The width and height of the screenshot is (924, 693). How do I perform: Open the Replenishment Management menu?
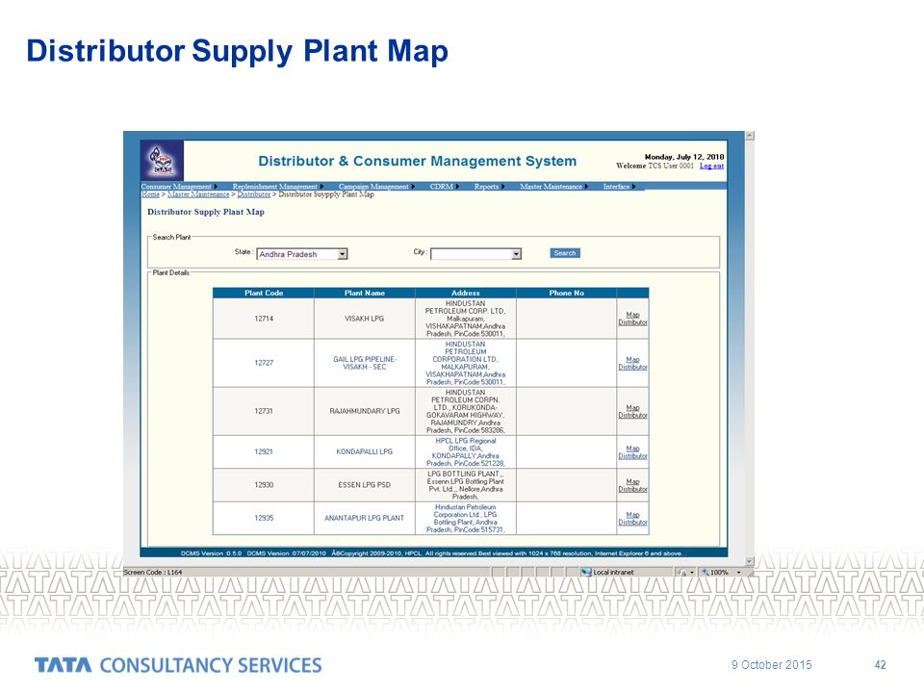277,187
